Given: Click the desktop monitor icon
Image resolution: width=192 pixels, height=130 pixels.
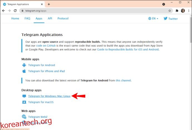Looking at the screenshot, I should coord(24,96).
